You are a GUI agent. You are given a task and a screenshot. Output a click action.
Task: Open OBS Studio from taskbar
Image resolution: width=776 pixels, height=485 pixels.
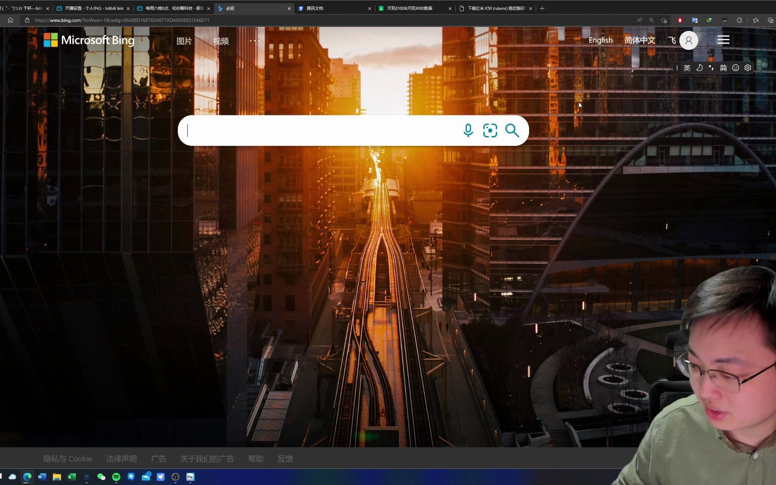(176, 476)
